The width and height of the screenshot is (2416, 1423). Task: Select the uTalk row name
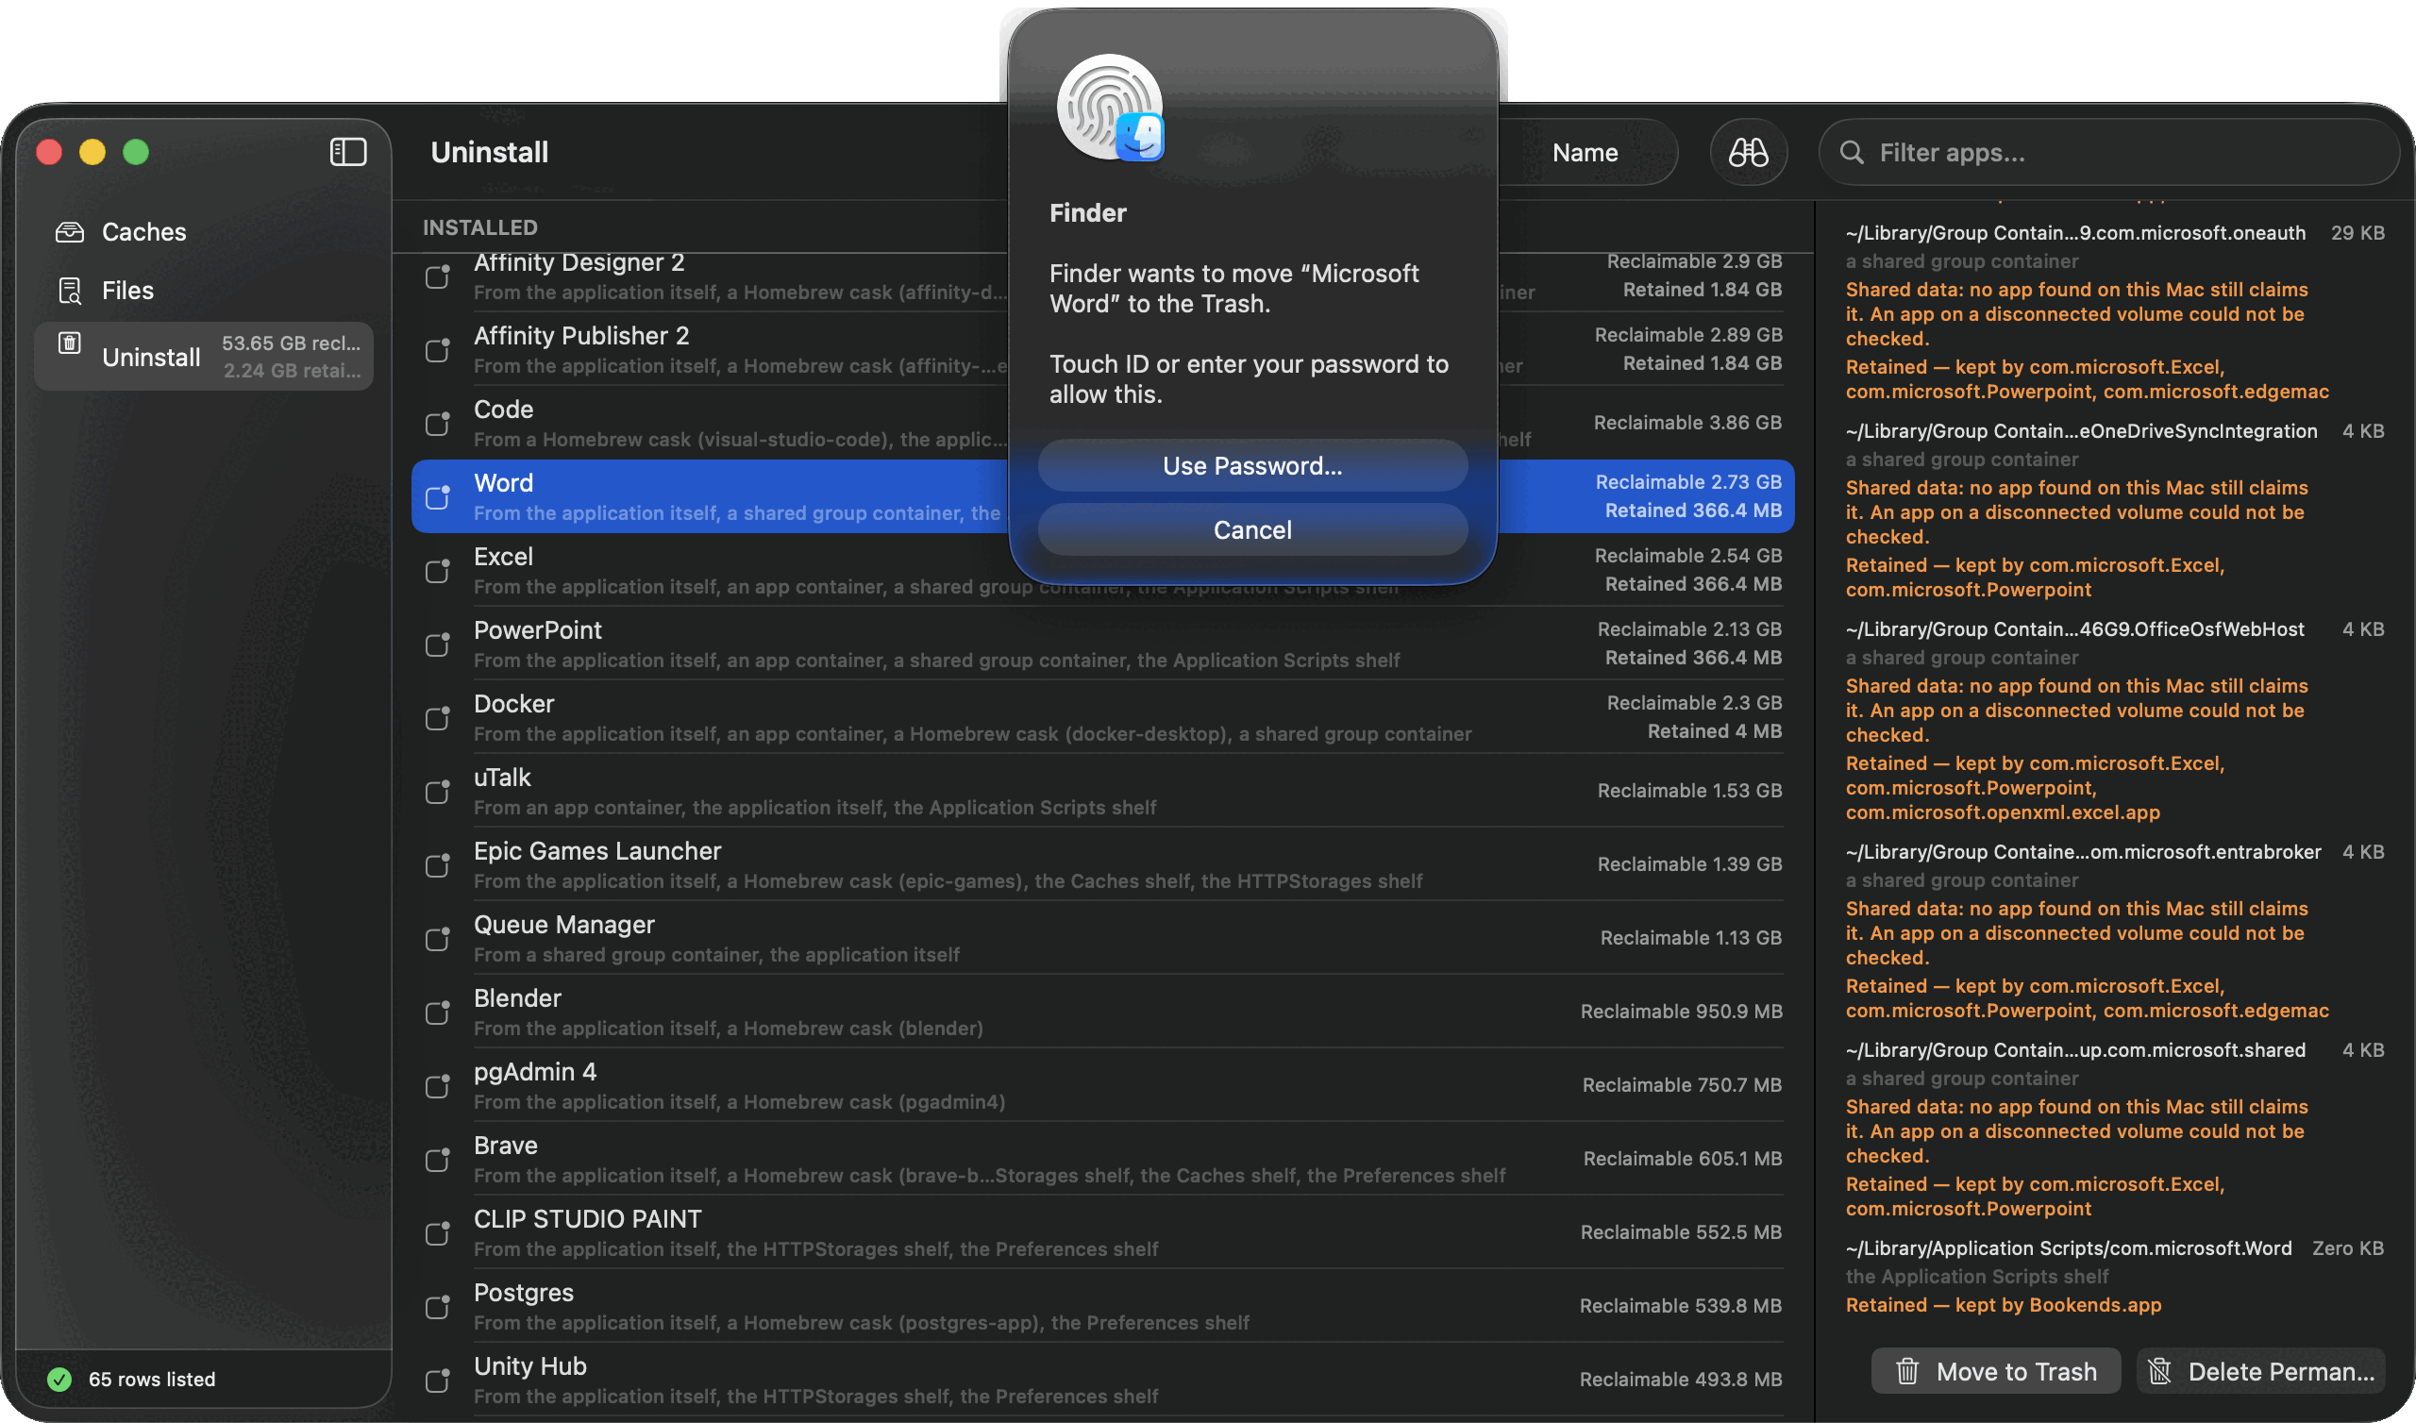pos(502,778)
